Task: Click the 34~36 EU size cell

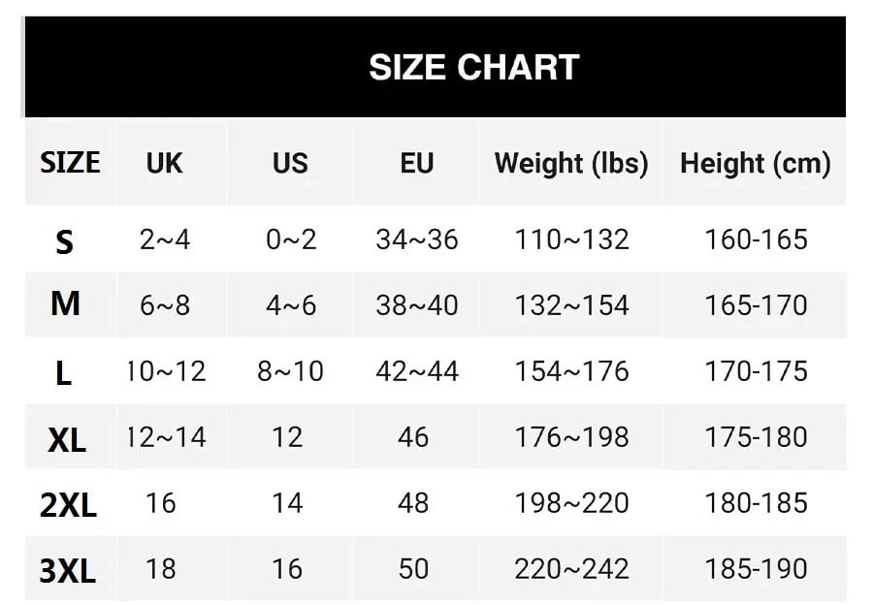Action: click(x=417, y=239)
